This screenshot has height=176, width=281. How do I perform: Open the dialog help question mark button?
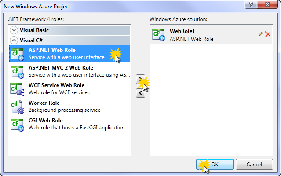pyautogui.click(x=251, y=4)
